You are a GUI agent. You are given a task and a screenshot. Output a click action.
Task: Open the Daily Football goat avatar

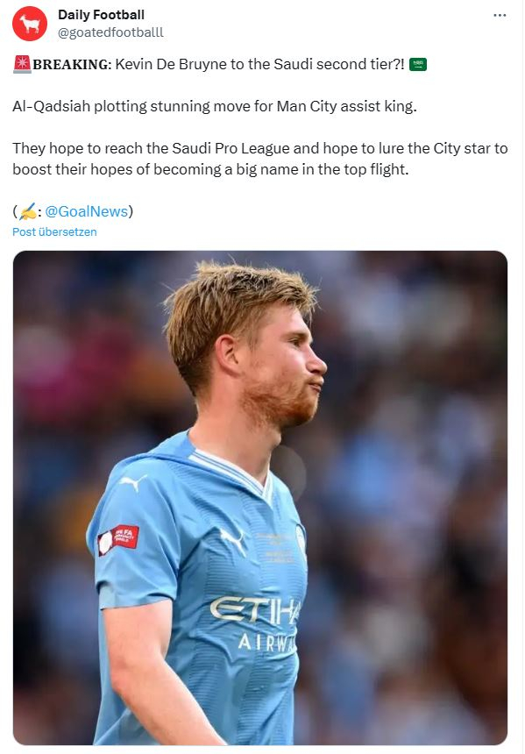point(29,24)
